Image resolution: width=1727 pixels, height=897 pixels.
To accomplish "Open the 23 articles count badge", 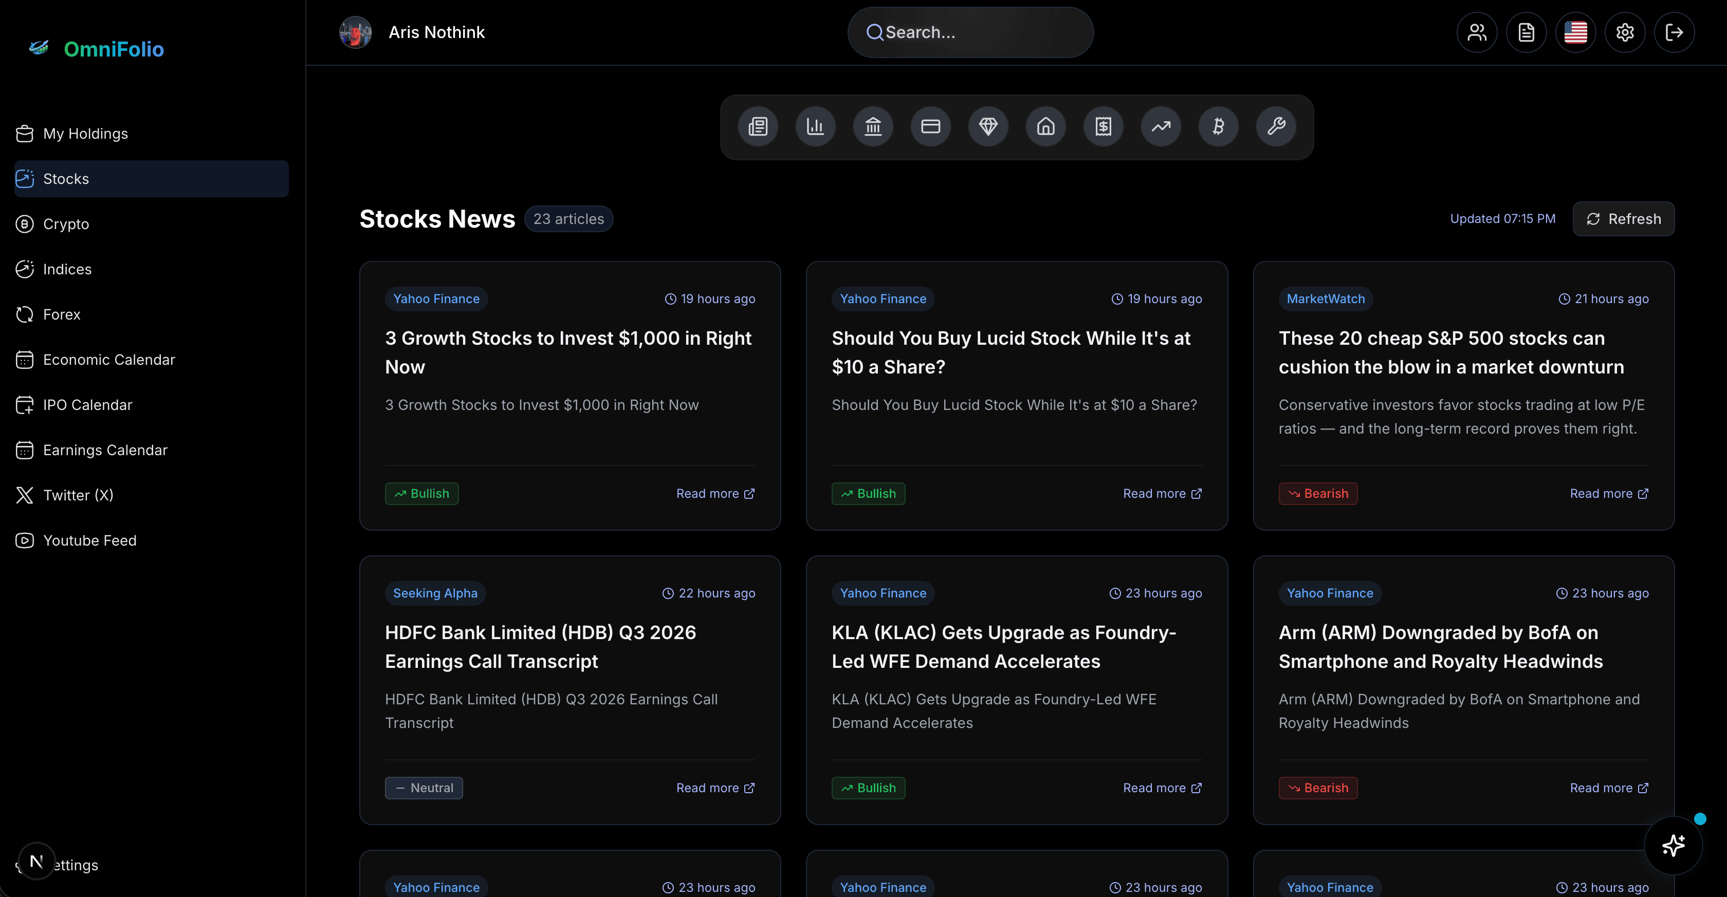I will [x=568, y=218].
